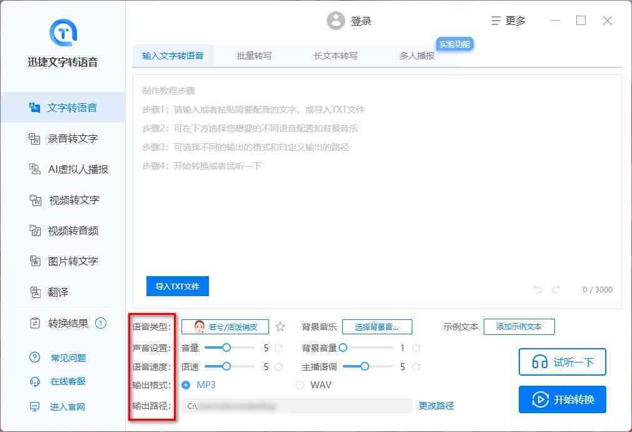Maximize the application window

(581, 21)
